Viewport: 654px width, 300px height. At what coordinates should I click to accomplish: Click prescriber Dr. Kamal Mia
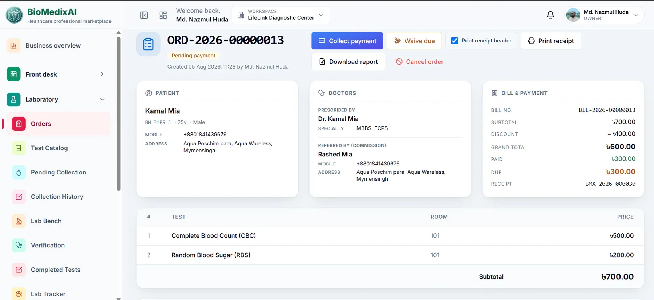click(x=338, y=119)
